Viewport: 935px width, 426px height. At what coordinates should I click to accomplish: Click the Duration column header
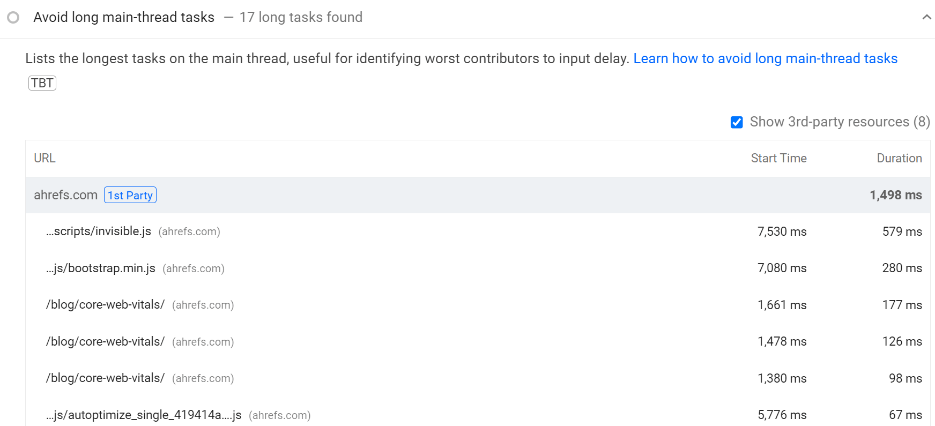tap(899, 159)
